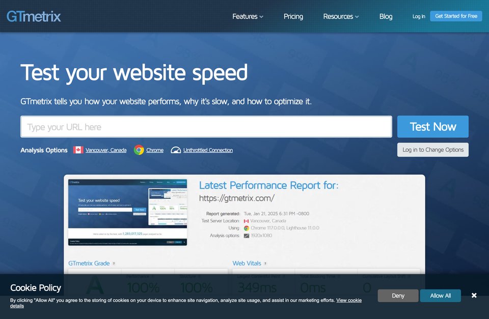Click Allow All cookies button
This screenshot has height=319, width=489.
point(440,296)
